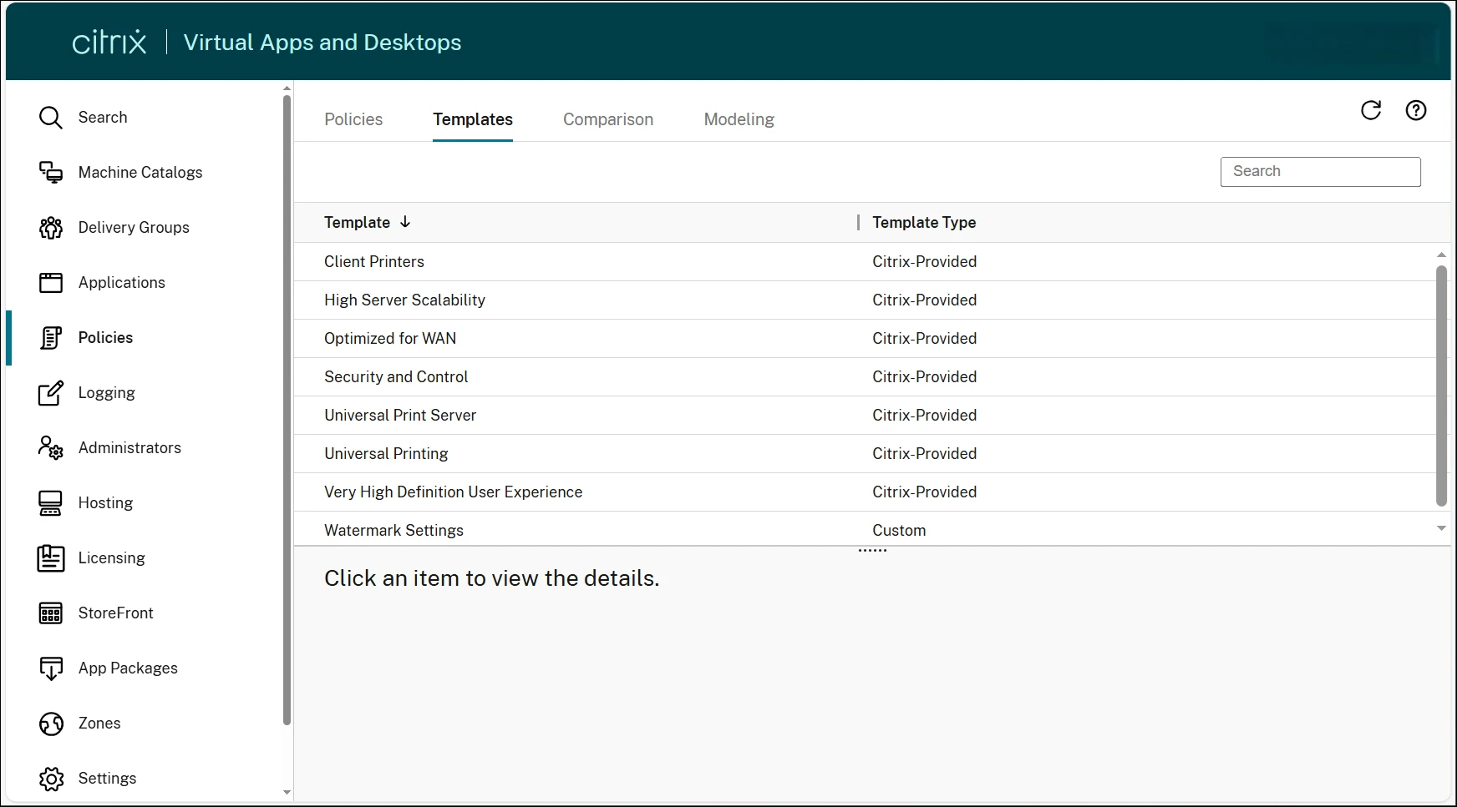Click the Citrix logo
1457x807 pixels.
109,42
